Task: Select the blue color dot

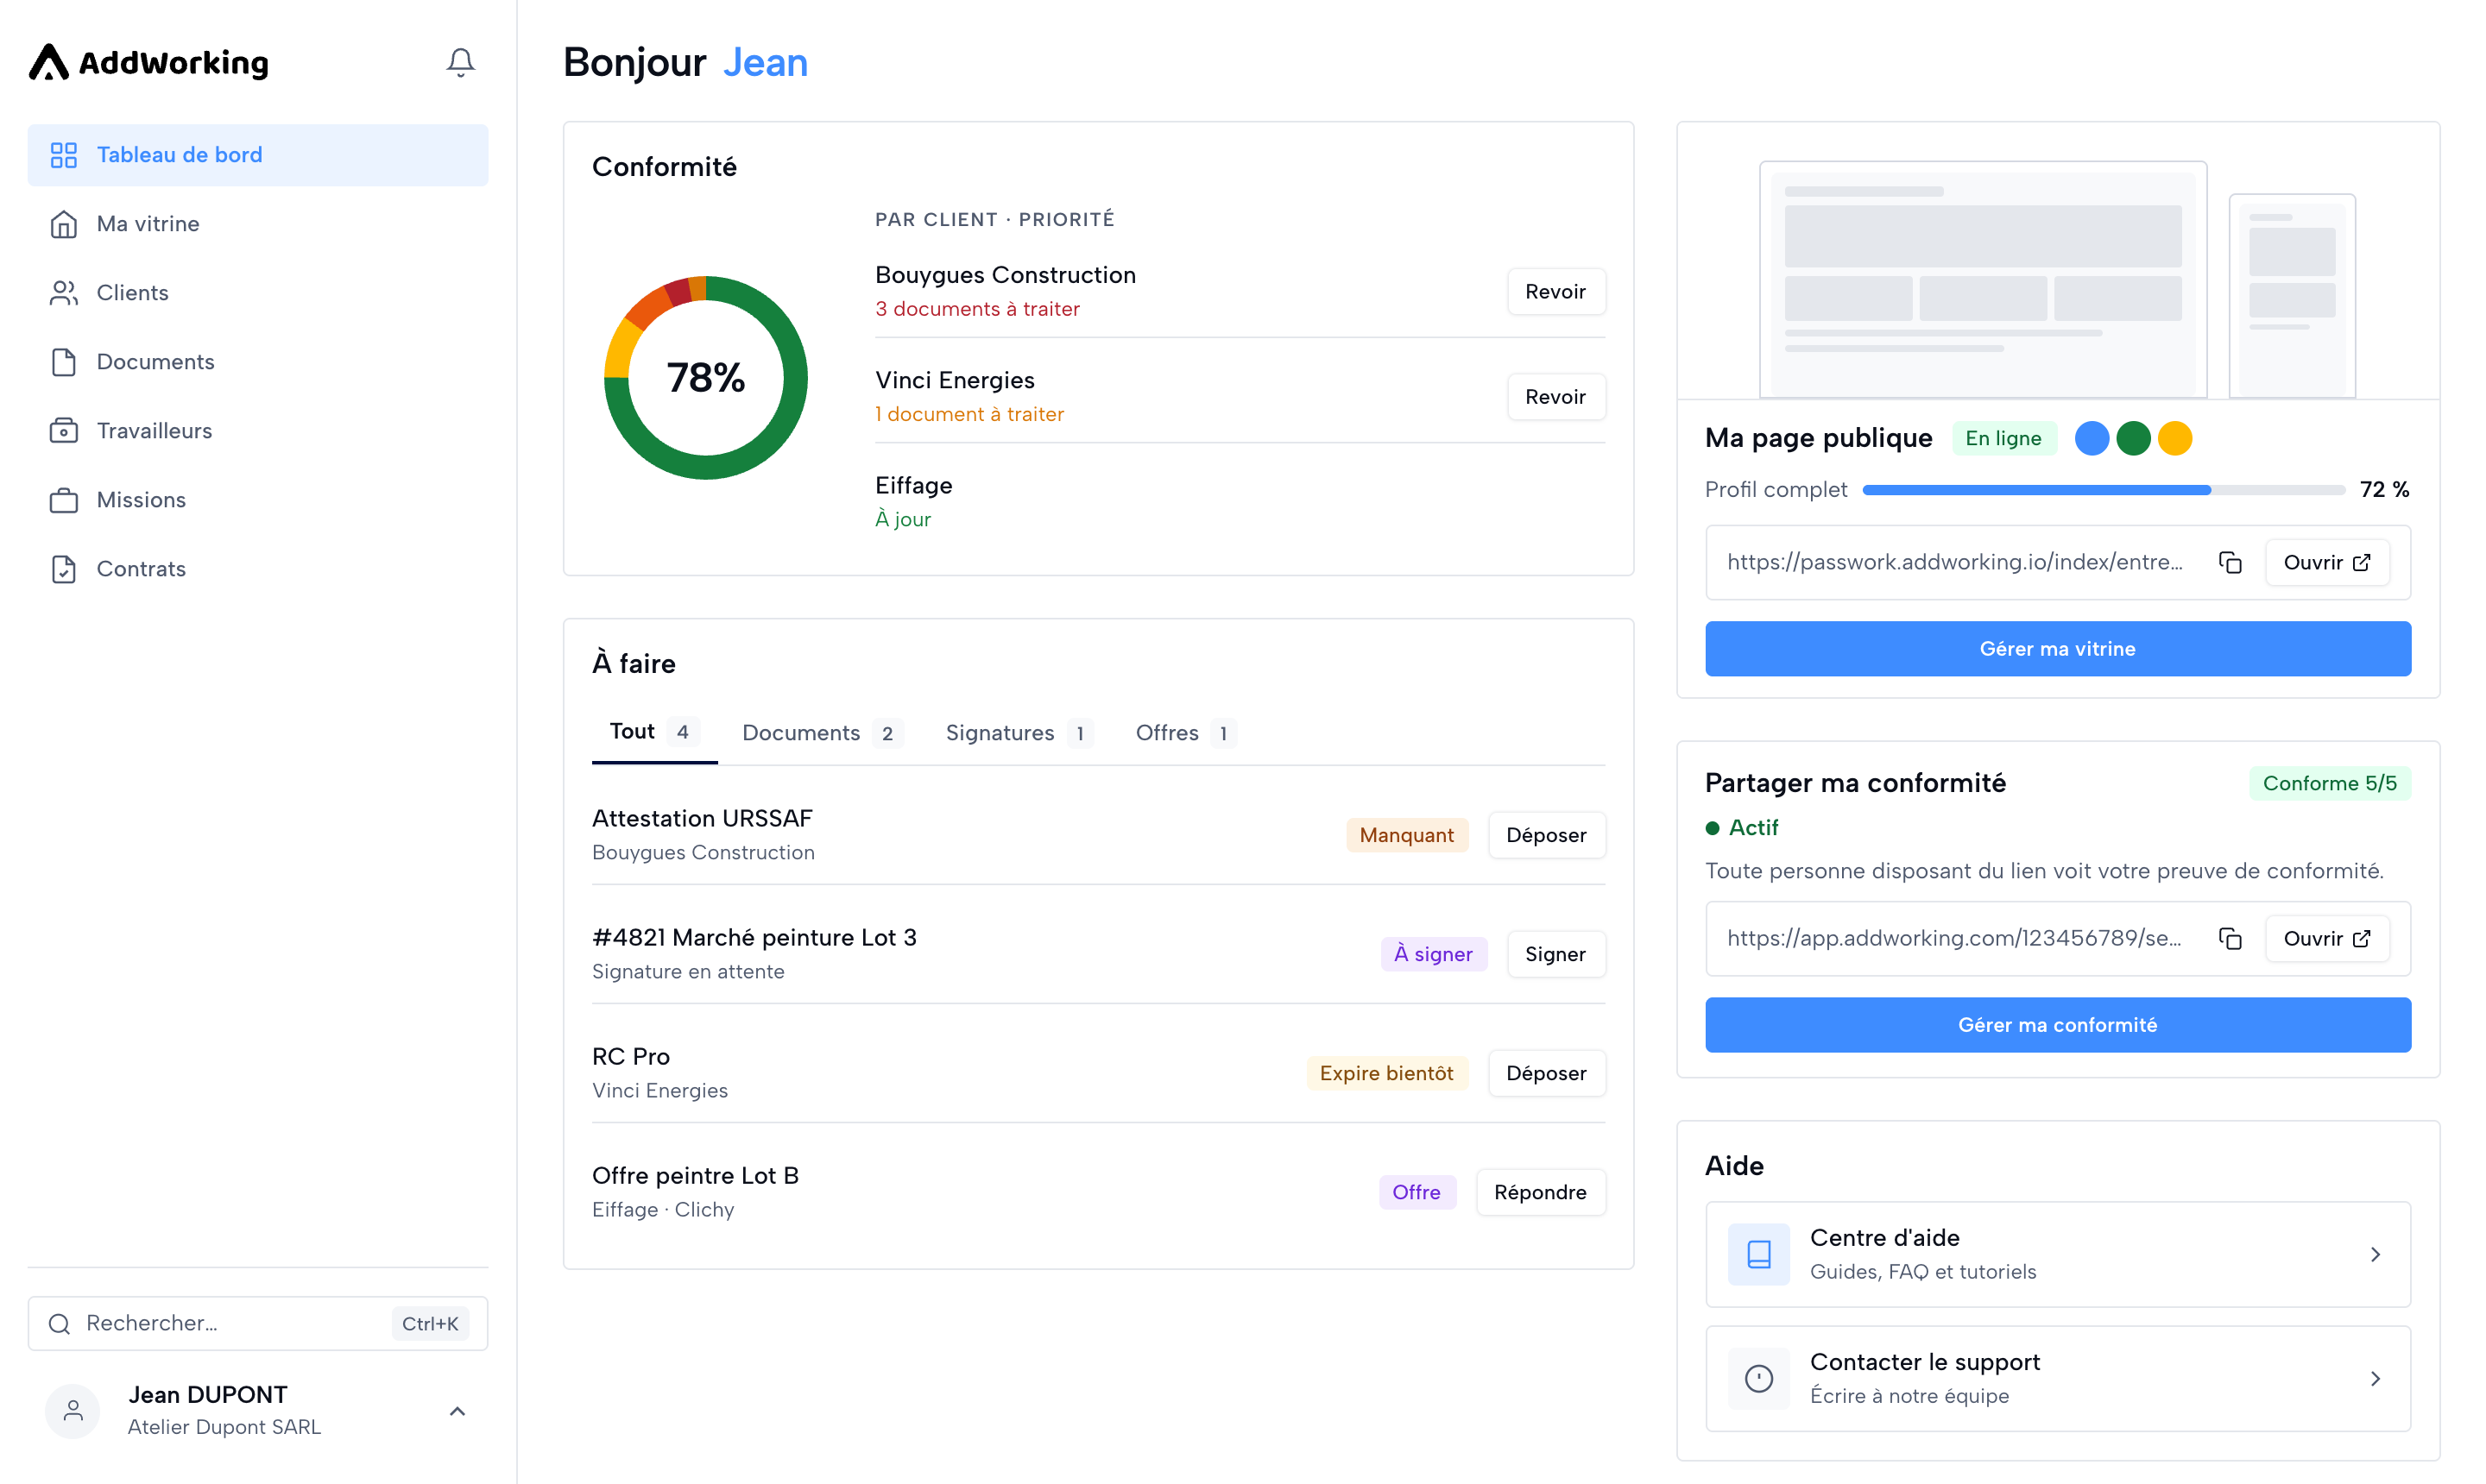Action: (x=2092, y=438)
